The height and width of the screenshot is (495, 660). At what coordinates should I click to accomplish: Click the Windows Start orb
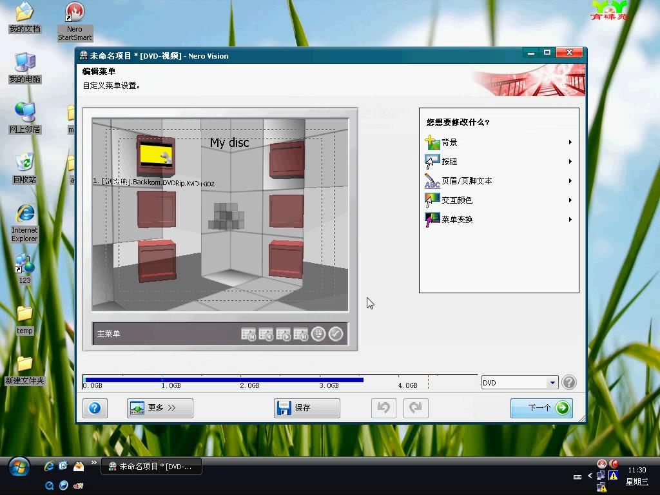click(x=19, y=467)
